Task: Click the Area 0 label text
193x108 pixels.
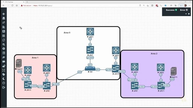Action: tap(67, 33)
